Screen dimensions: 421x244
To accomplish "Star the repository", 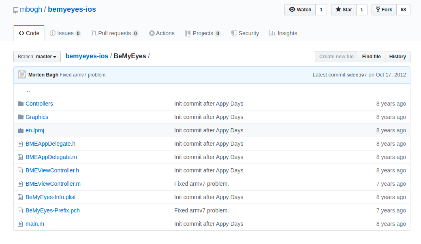I will 344,10.
